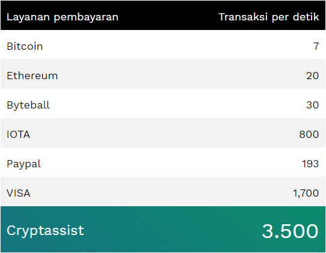The width and height of the screenshot is (326, 253).
Task: Click Byteball's value of 30
Action: [x=312, y=105]
